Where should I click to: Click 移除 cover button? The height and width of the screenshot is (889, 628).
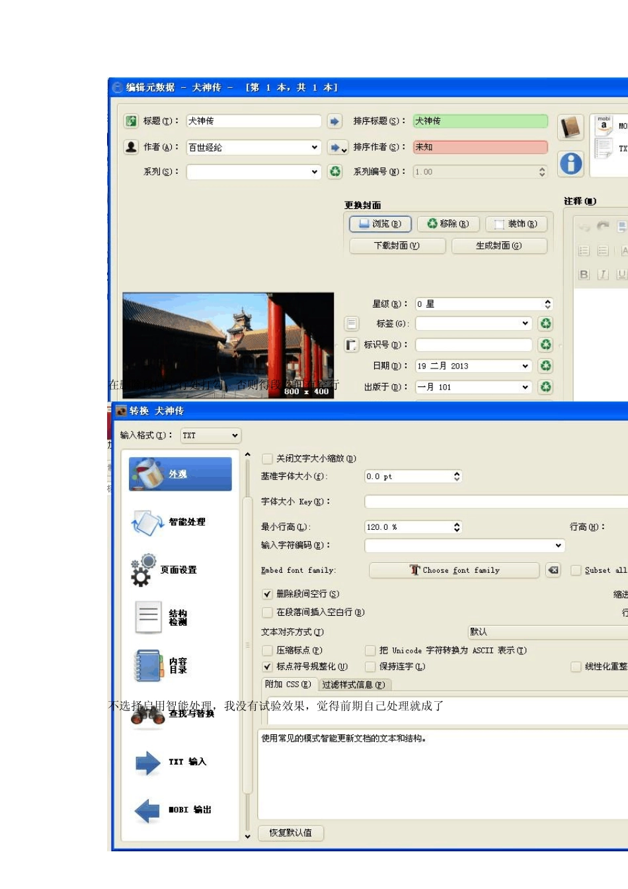pos(448,224)
